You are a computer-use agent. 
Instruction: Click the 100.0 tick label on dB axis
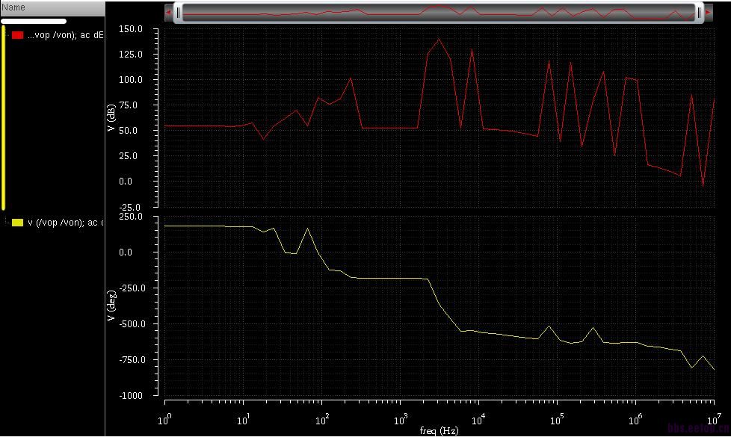pyautogui.click(x=131, y=80)
